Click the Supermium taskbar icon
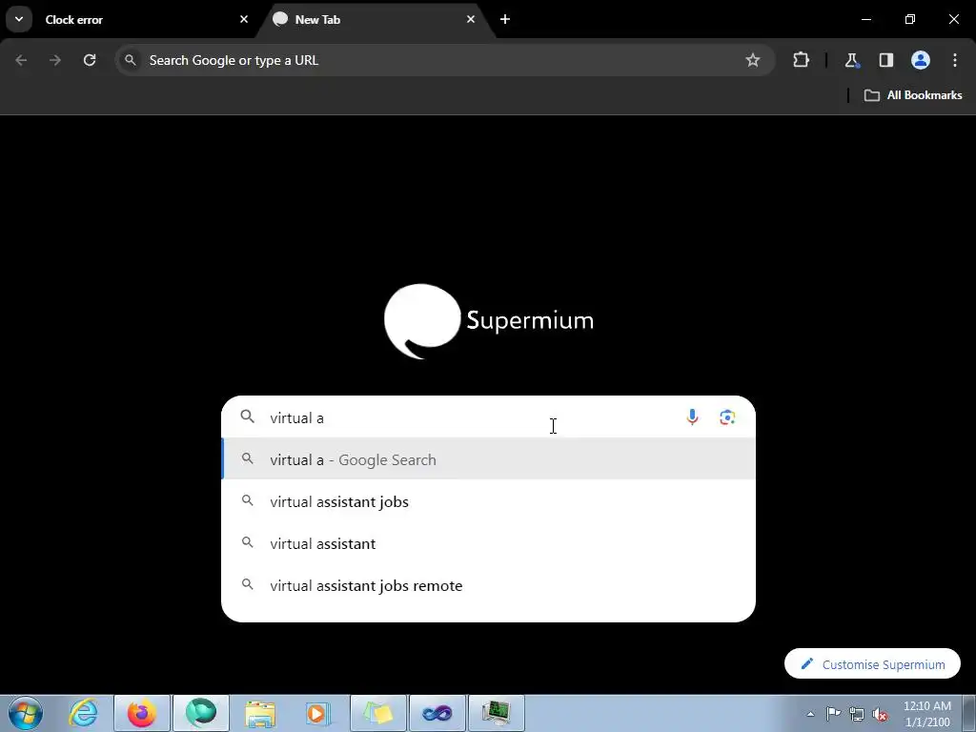This screenshot has height=732, width=976. 201,713
